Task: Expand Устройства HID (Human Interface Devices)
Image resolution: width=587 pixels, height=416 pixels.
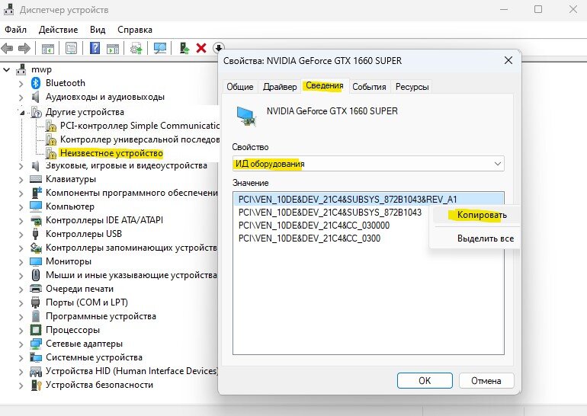Action: point(21,372)
